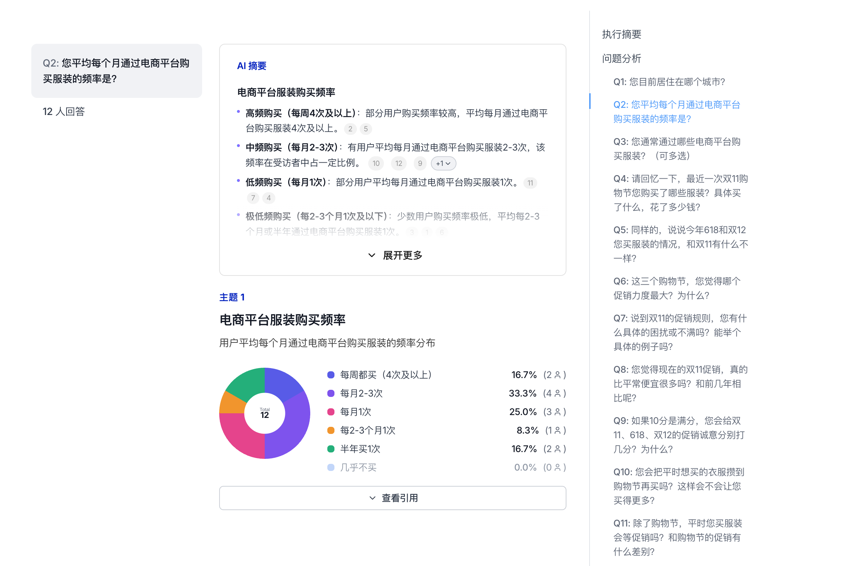Open citation 12 in mid-frequency bullet
The width and height of the screenshot is (866, 566).
click(x=399, y=163)
